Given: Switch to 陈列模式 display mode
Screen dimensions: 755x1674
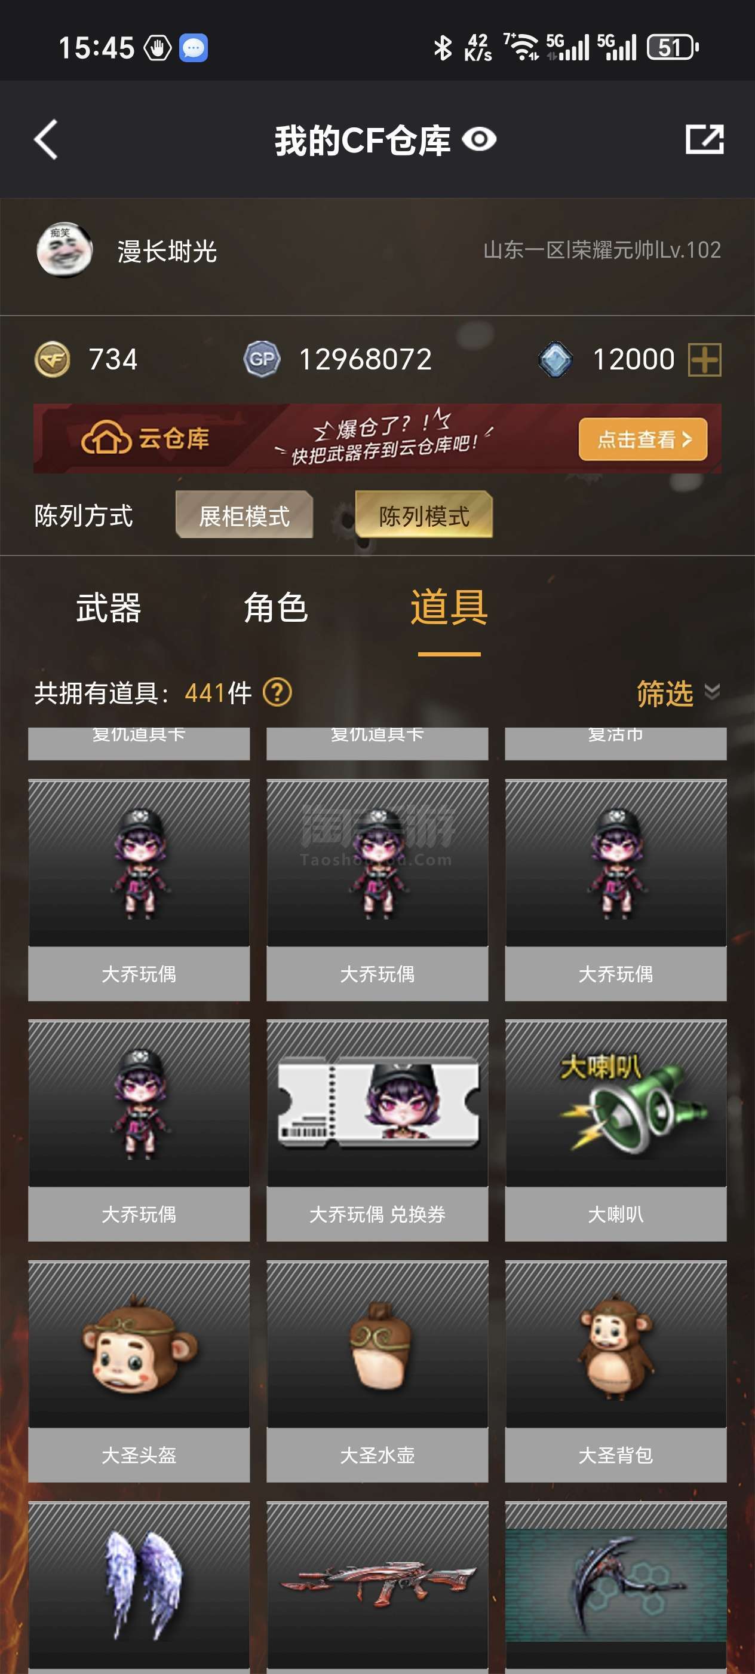Looking at the screenshot, I should pos(424,515).
